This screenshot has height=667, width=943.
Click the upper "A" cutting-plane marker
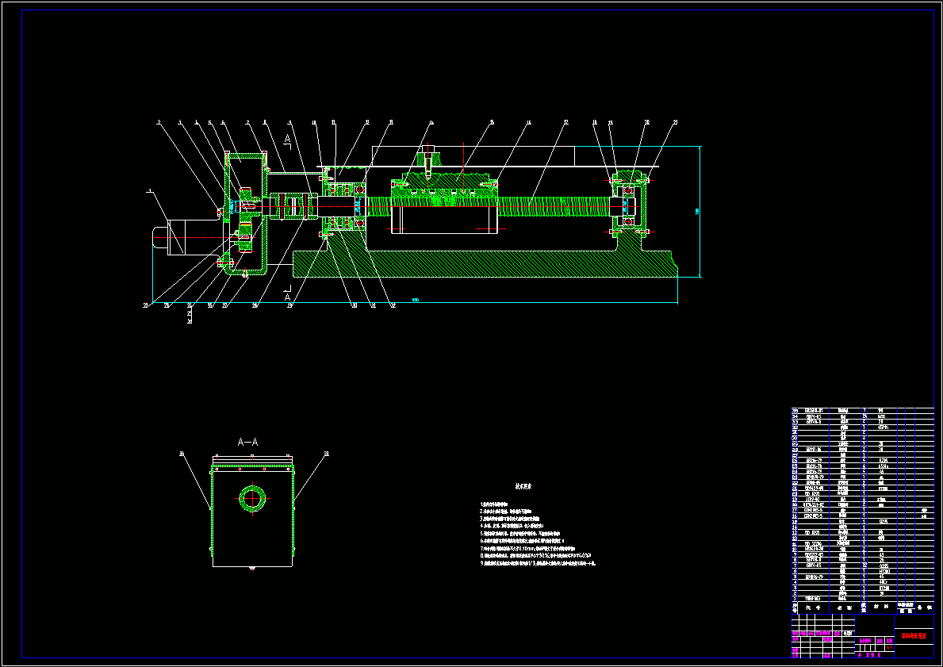click(287, 140)
